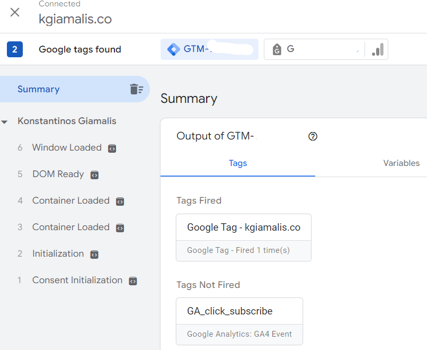Click the Google Tag - Fired 1 time(s) text
This screenshot has width=427, height=350.
click(x=238, y=250)
